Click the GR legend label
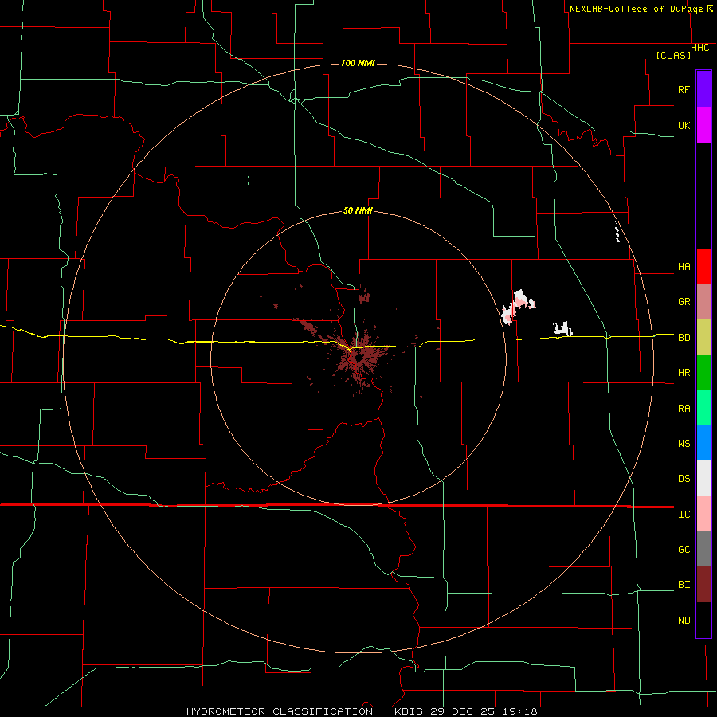The image size is (717, 717). 684,302
